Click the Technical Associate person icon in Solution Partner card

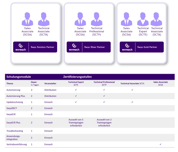click(44, 19)
